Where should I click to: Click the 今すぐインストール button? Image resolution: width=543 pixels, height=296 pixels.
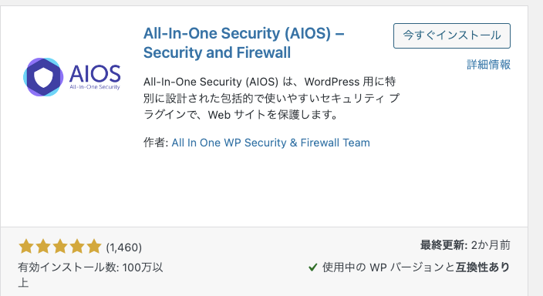(x=451, y=35)
